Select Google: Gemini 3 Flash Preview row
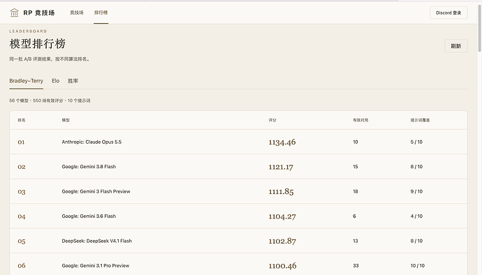This screenshot has height=275, width=482. [238, 191]
